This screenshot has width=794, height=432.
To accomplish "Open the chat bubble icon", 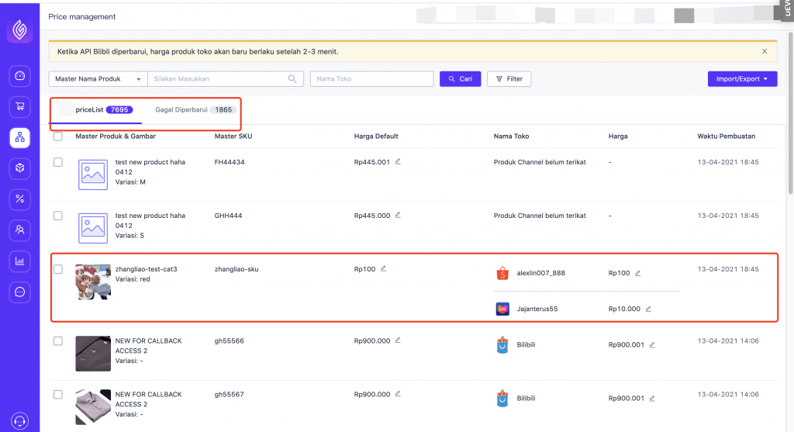I will 19,292.
